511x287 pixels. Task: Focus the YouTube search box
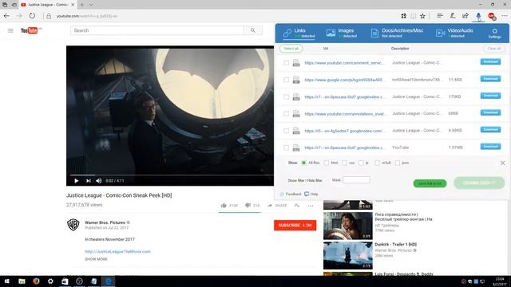(157, 30)
